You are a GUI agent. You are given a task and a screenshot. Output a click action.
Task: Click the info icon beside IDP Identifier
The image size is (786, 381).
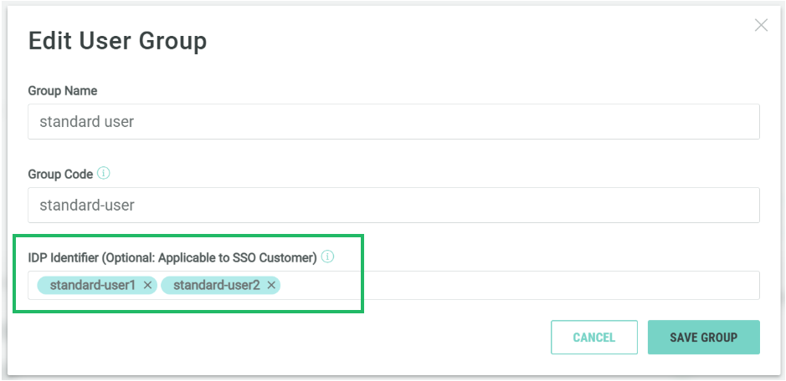point(327,257)
